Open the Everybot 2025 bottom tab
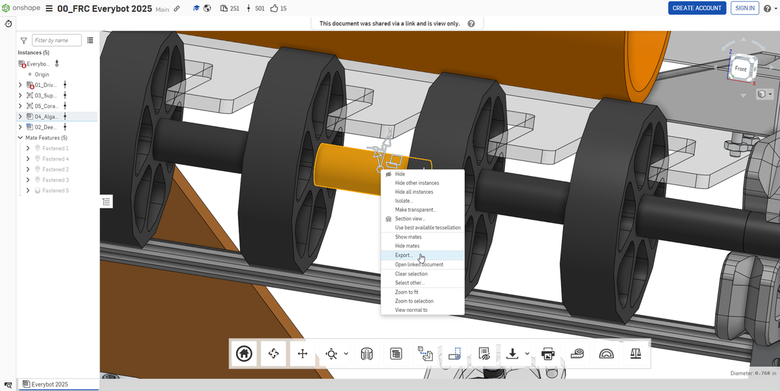The width and height of the screenshot is (780, 391). [x=49, y=385]
